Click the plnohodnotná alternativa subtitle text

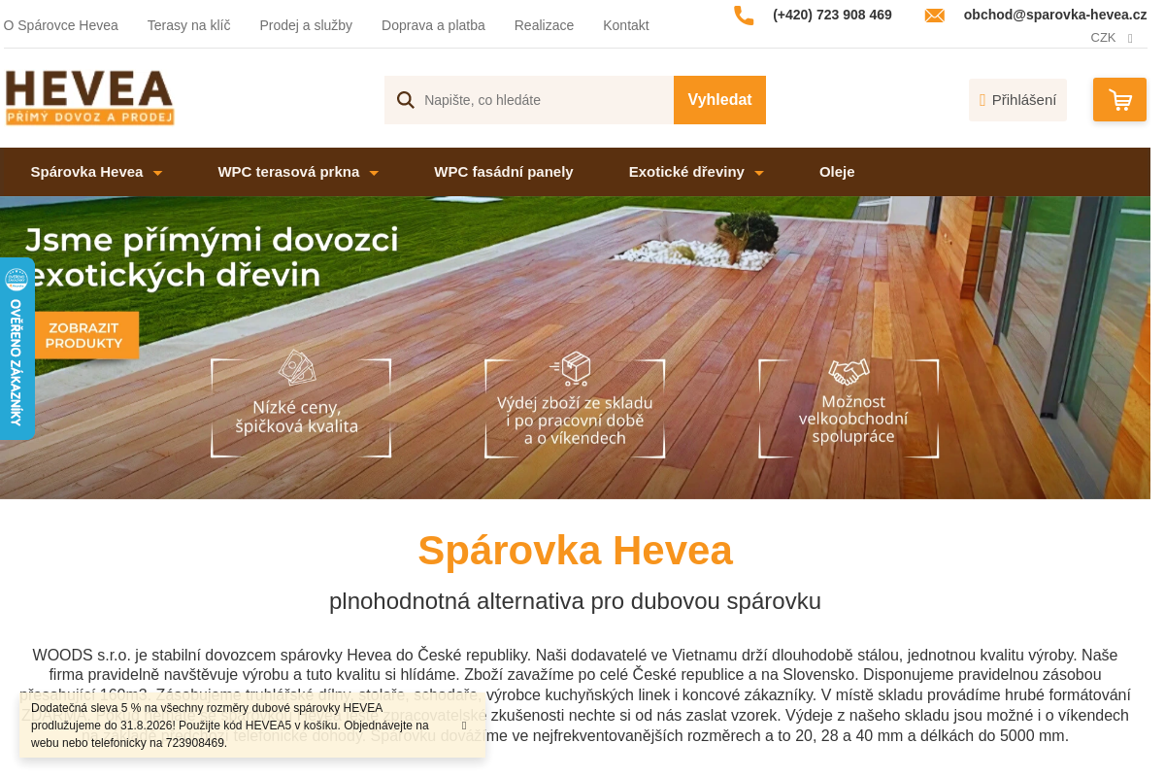(x=575, y=601)
